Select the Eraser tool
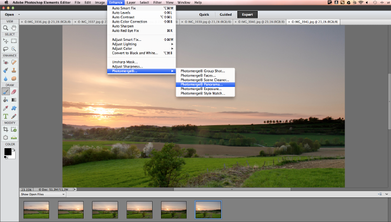Screen dimensions: 391x222 (14, 92)
